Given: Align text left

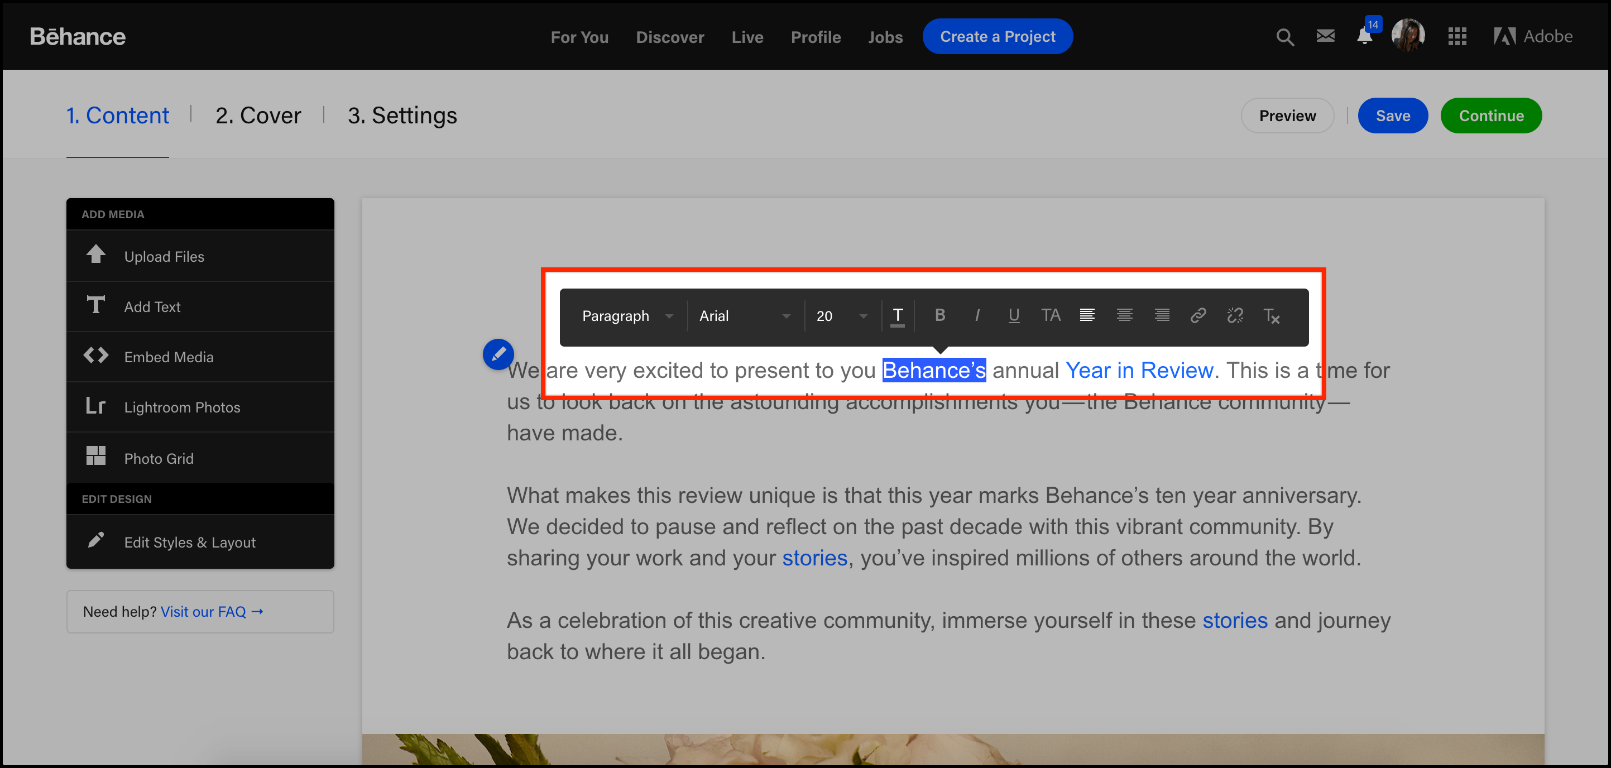Looking at the screenshot, I should pos(1087,315).
